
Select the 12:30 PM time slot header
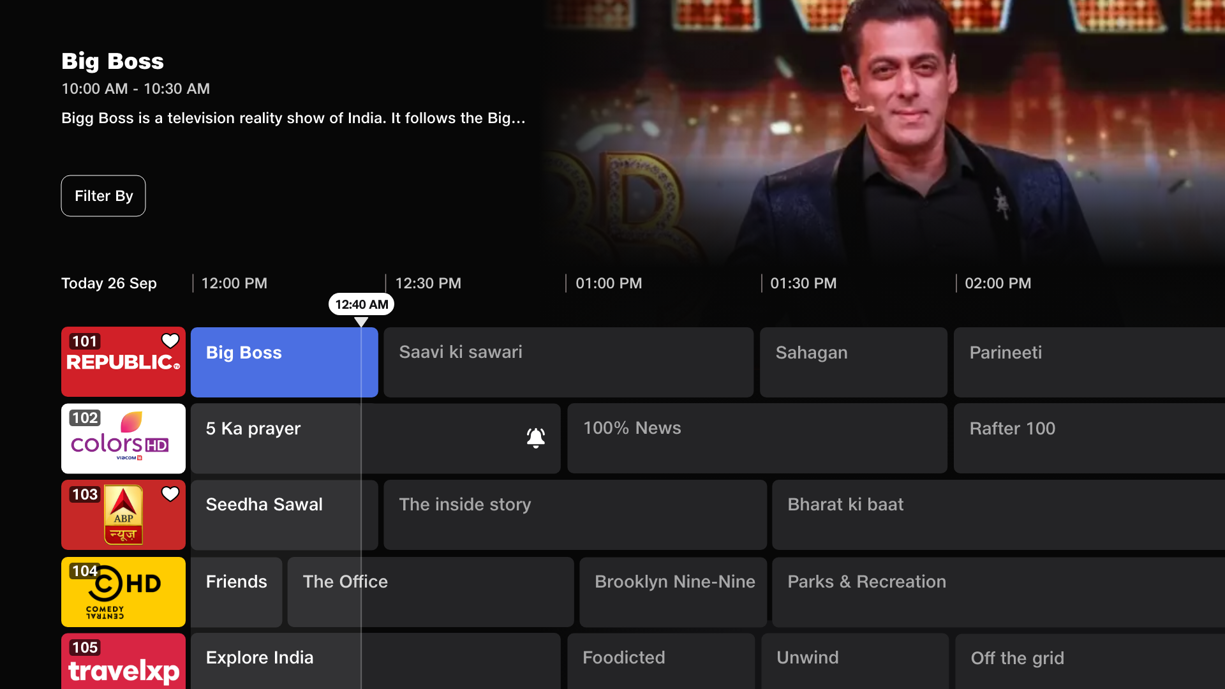(x=427, y=283)
